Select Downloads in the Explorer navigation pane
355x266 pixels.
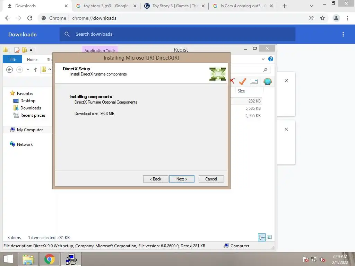point(27,108)
